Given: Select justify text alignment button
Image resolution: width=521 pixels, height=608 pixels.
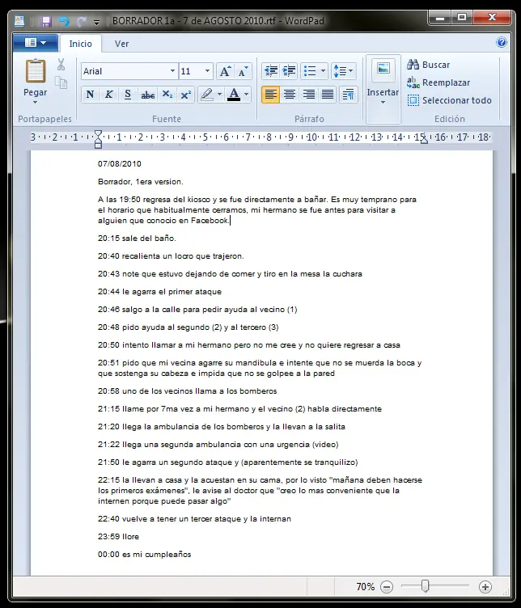Looking at the screenshot, I should pos(328,95).
